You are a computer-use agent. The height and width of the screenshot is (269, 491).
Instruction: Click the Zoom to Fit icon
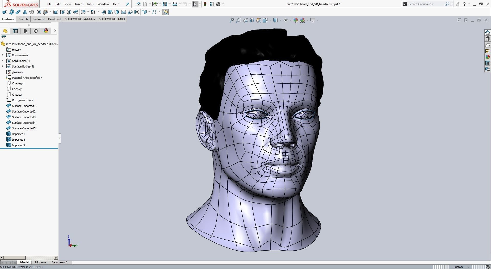232,20
